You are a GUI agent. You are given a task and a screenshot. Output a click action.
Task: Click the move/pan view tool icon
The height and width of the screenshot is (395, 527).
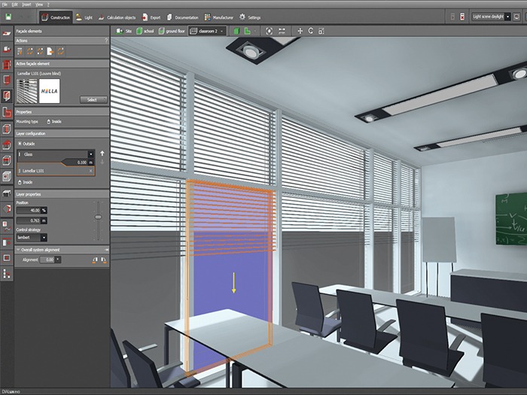tap(300, 31)
